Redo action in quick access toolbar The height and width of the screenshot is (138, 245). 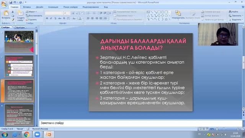pos(20,2)
